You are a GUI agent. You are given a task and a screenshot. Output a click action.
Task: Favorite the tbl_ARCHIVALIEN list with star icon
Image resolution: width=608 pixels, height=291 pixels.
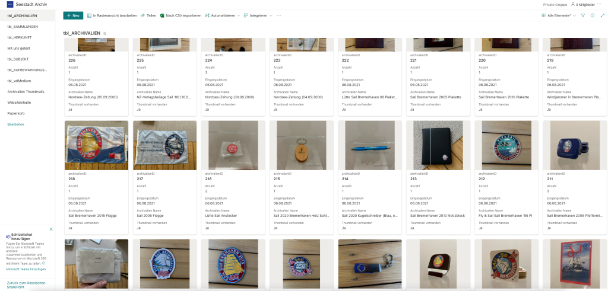click(104, 34)
